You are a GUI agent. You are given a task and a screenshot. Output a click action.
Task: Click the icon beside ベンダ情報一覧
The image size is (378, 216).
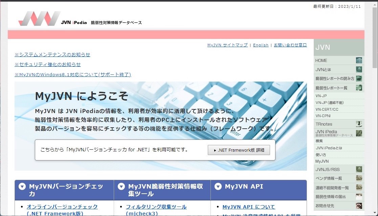pyautogui.click(x=359, y=178)
